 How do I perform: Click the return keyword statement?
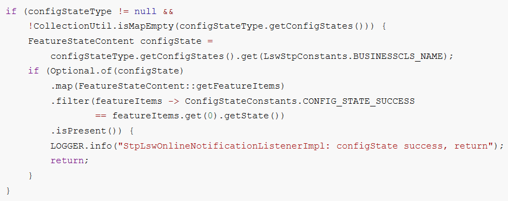point(67,160)
